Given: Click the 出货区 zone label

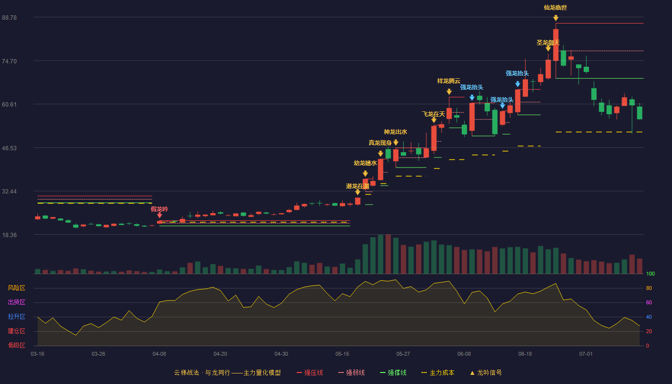Looking at the screenshot, I should click(16, 302).
